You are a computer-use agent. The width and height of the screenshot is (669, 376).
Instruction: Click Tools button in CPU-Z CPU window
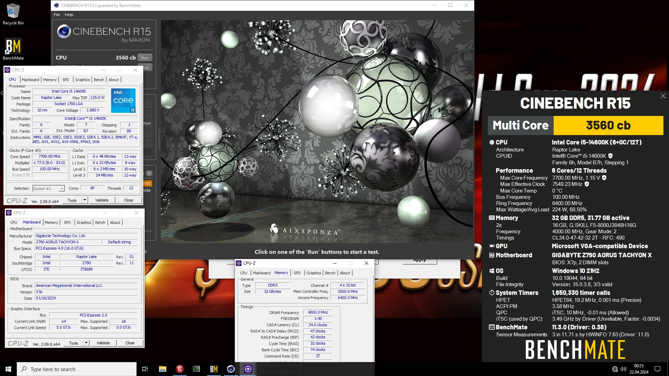coord(72,200)
